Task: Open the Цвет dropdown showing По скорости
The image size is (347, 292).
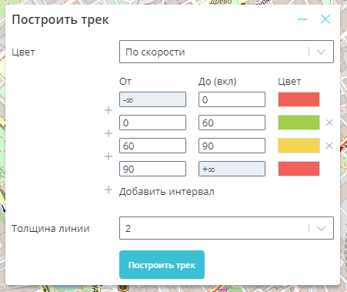Action: (x=226, y=52)
